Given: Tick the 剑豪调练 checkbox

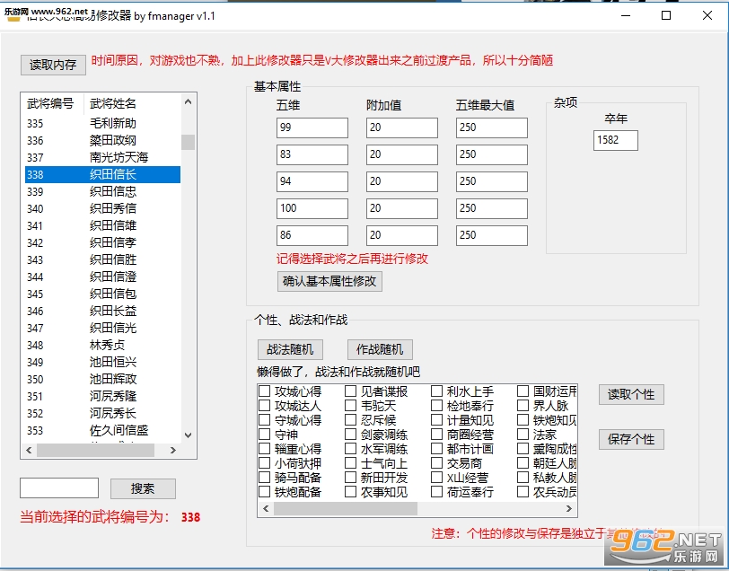Looking at the screenshot, I should [350, 435].
